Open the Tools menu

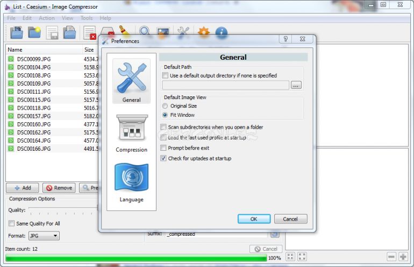pos(87,18)
